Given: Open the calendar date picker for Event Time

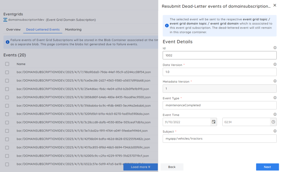Looking at the screenshot, I should tap(213, 122).
